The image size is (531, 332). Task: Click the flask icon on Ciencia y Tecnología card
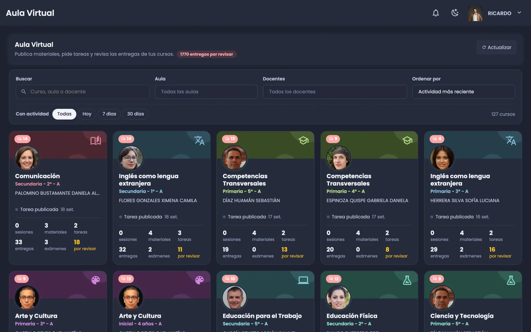[x=511, y=280]
